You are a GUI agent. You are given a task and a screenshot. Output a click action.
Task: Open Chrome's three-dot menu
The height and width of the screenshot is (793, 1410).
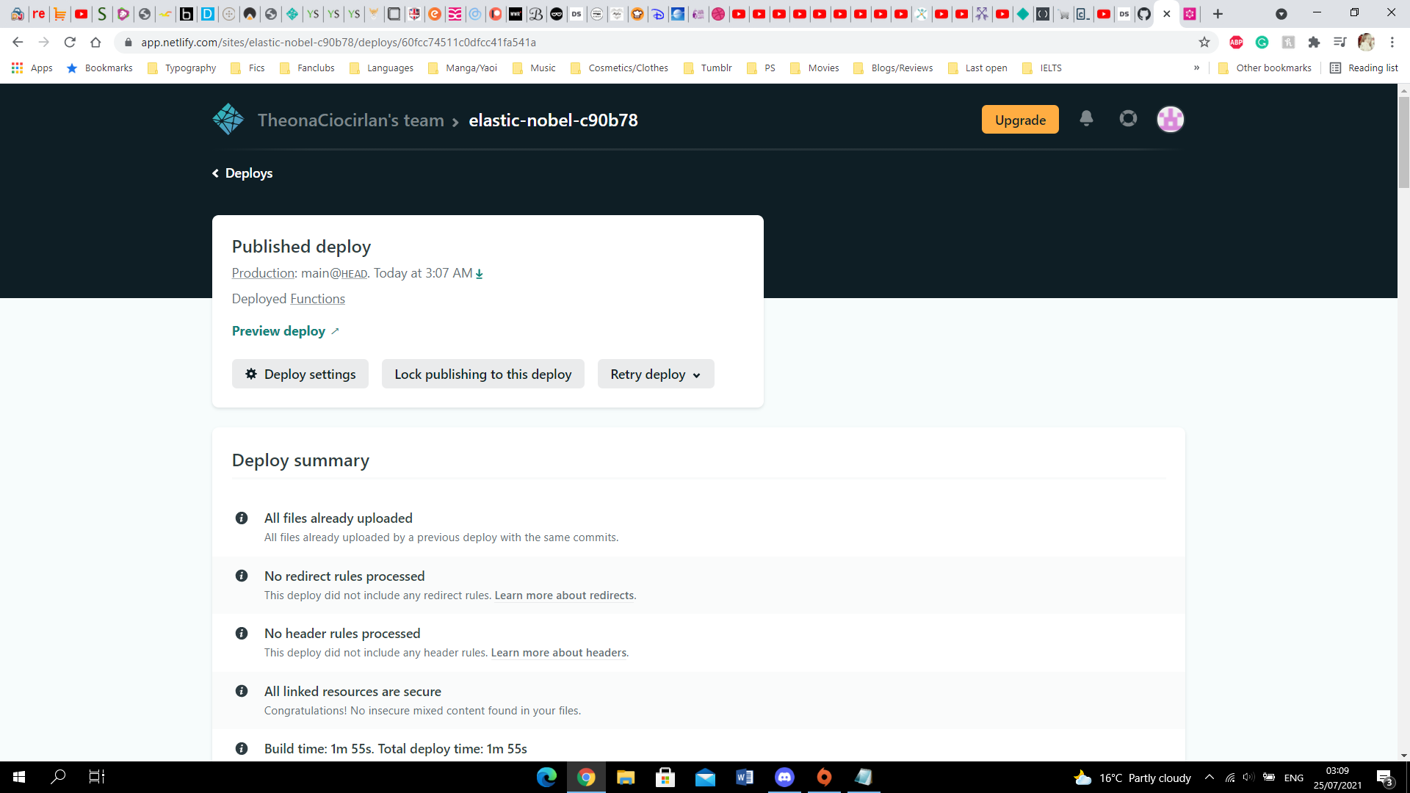tap(1392, 42)
